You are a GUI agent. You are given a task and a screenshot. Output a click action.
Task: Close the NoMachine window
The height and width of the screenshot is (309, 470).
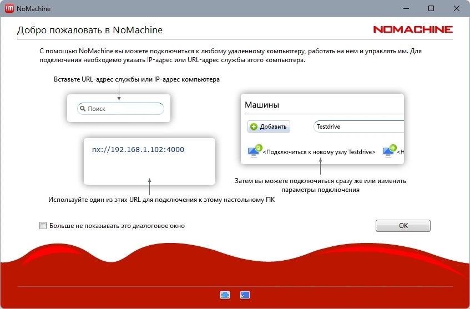pyautogui.click(x=457, y=8)
